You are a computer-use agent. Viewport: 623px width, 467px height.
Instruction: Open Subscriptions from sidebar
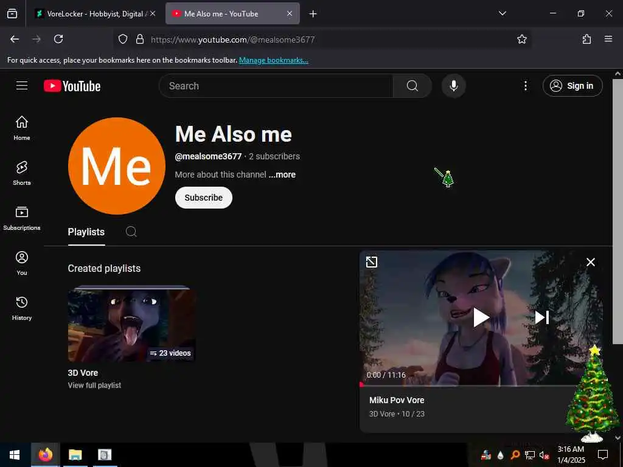(x=22, y=218)
